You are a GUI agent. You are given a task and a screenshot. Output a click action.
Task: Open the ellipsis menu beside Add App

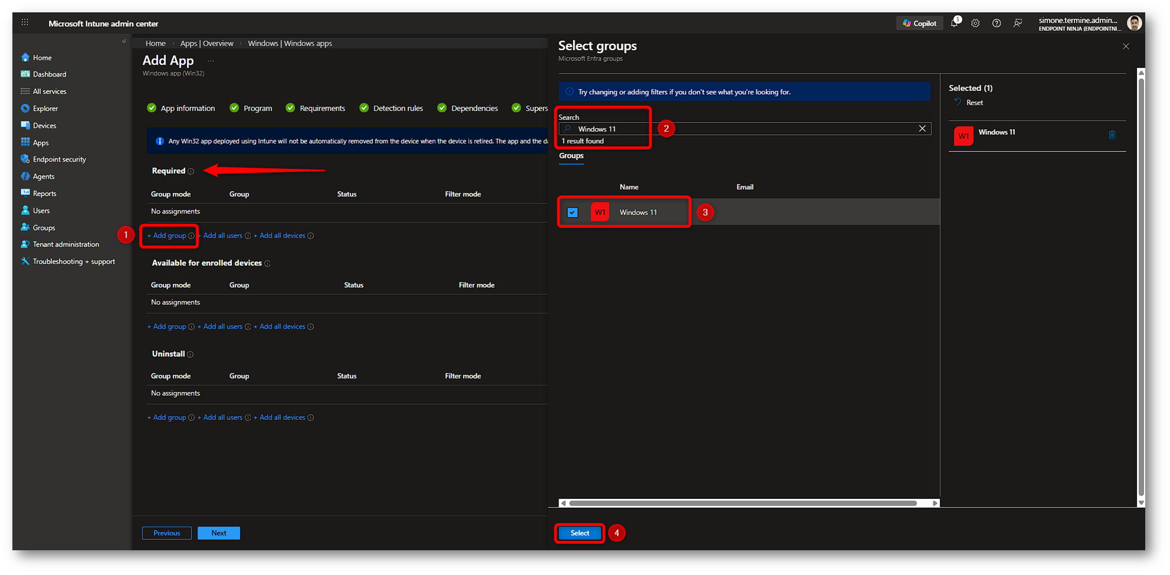click(x=211, y=61)
